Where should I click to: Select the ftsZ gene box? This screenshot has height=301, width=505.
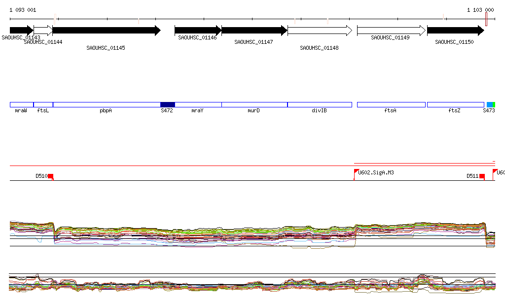click(x=455, y=104)
